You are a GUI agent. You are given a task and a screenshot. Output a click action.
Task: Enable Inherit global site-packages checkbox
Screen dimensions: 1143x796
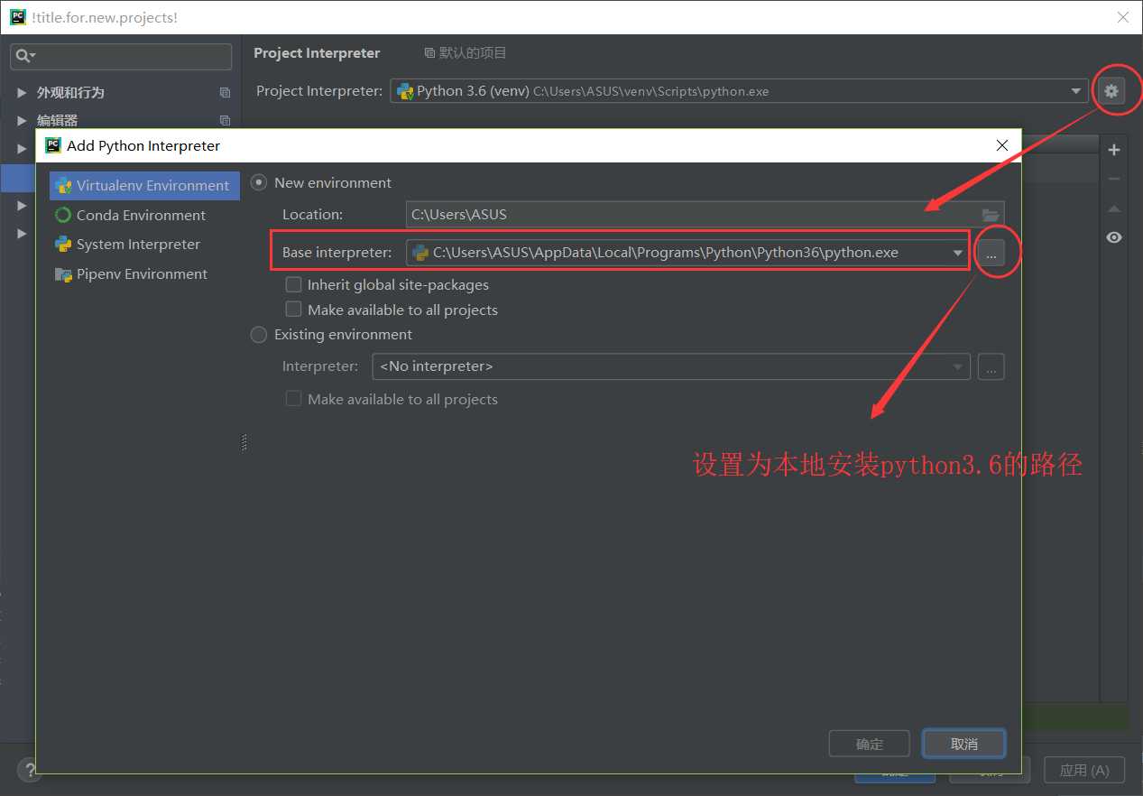[x=293, y=284]
